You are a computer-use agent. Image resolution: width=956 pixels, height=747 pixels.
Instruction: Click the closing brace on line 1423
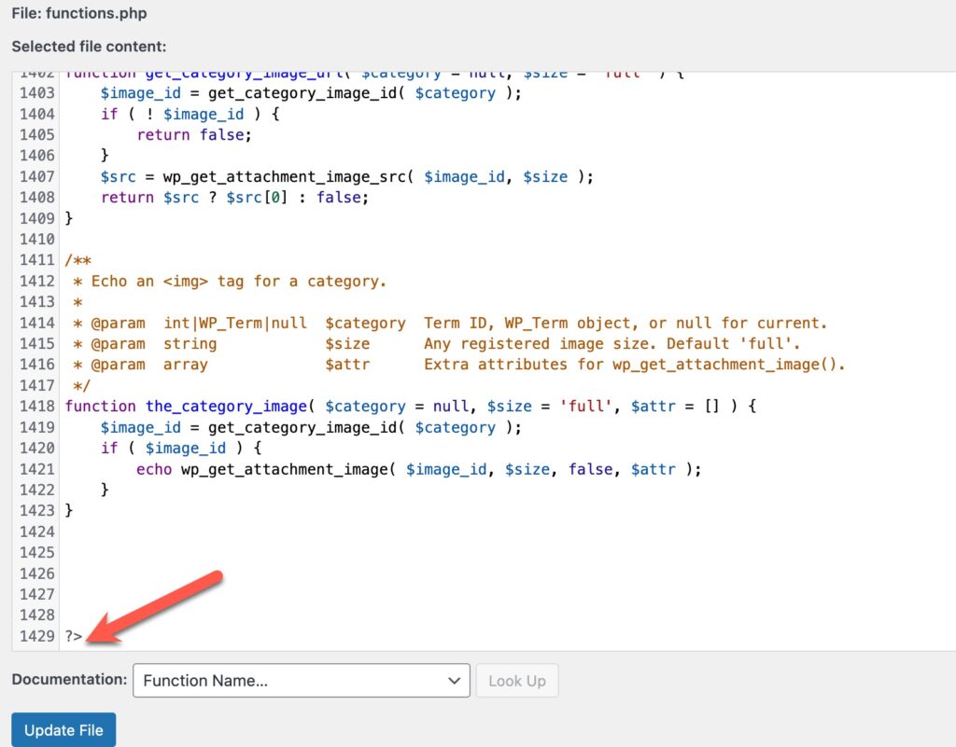pyautogui.click(x=69, y=510)
